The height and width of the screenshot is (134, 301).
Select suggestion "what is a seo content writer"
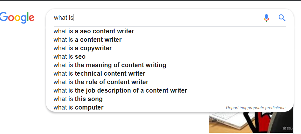pyautogui.click(x=94, y=31)
